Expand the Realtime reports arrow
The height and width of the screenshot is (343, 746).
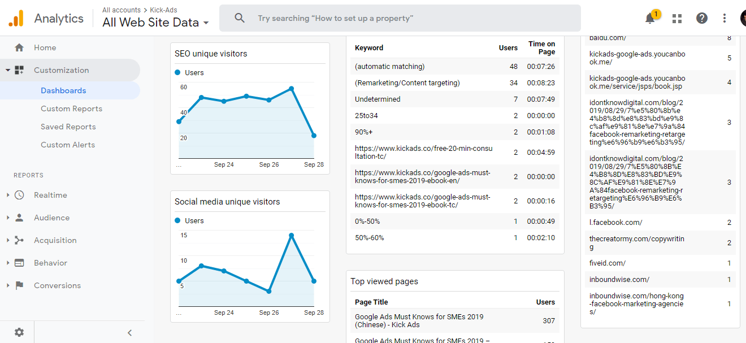[8, 195]
